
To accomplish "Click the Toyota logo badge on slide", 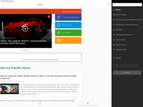I will (x=49, y=17).
